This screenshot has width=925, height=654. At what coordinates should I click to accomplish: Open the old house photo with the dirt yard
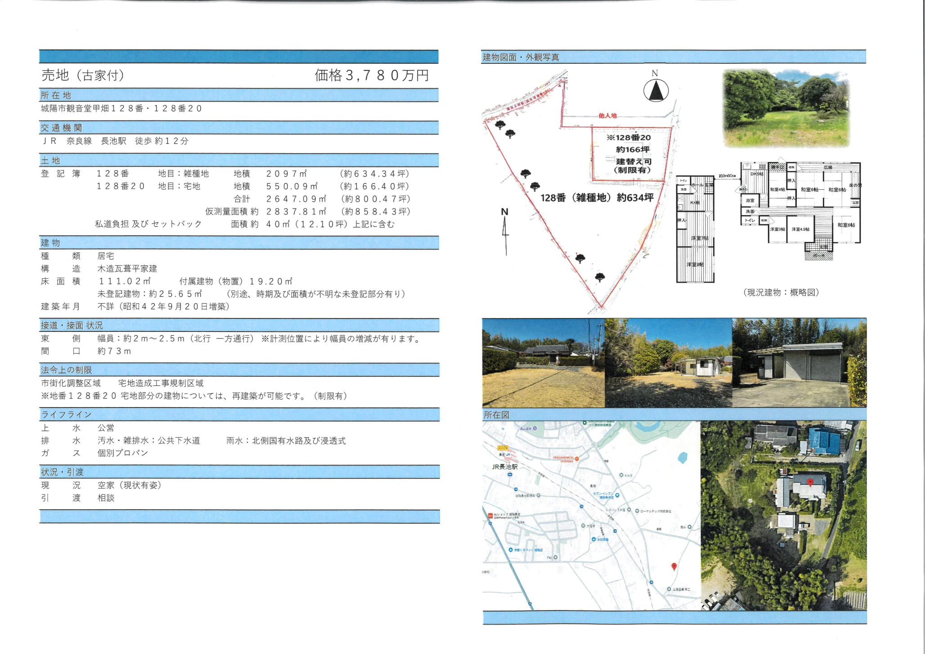(543, 363)
